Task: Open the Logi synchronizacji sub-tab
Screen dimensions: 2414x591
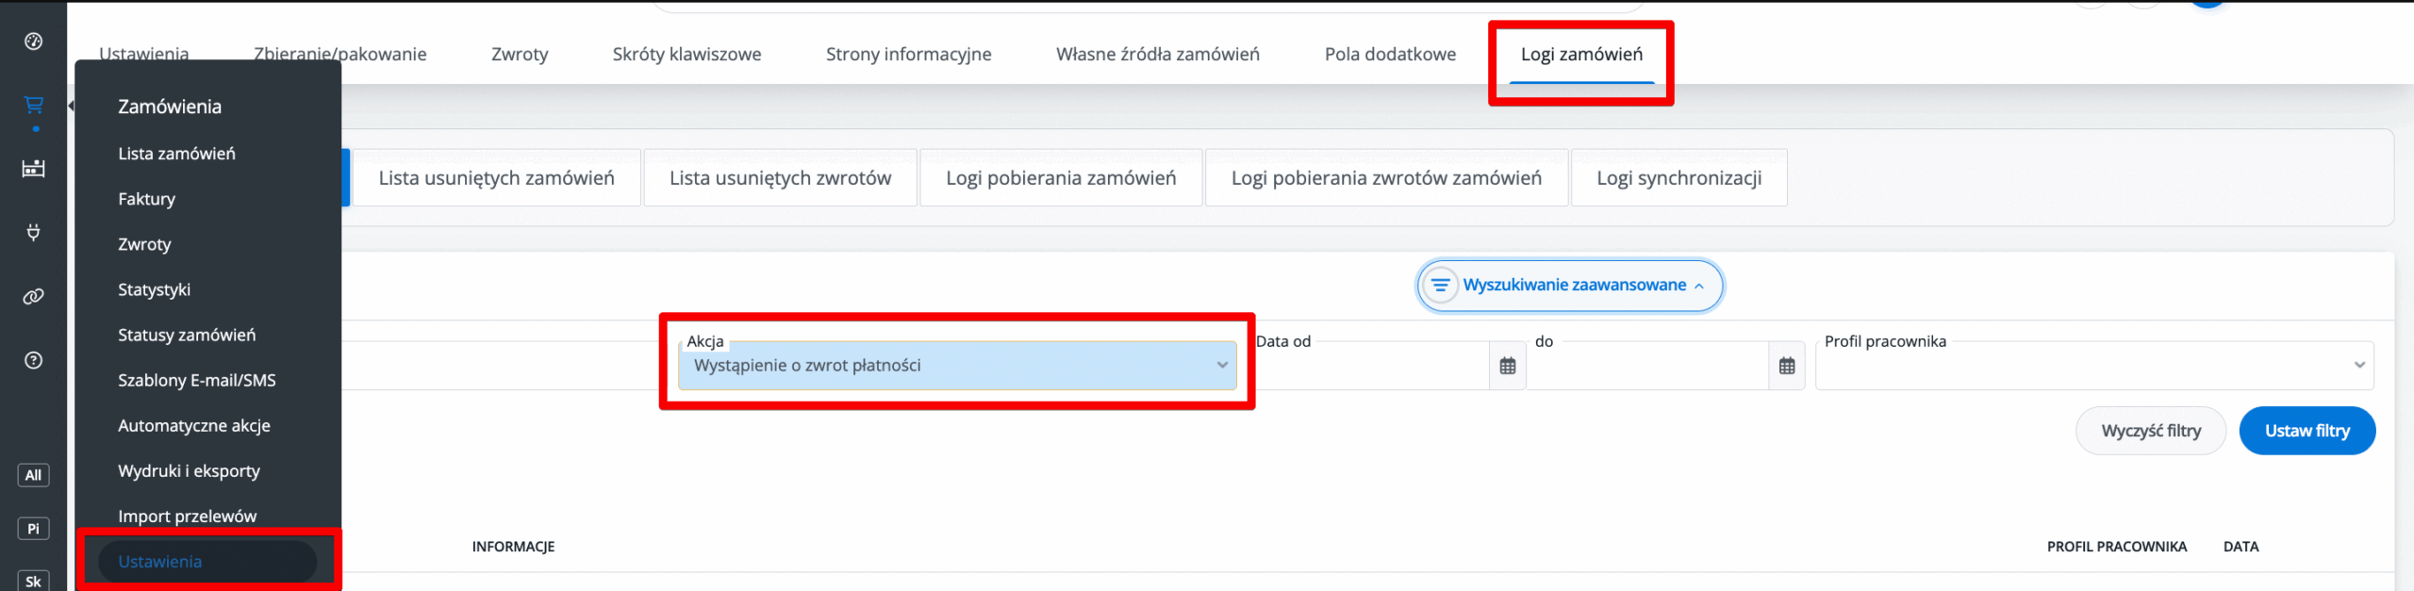Action: (x=1678, y=178)
